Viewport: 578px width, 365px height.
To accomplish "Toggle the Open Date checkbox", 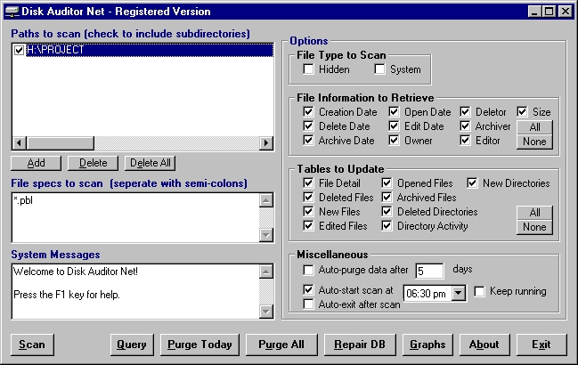I will tap(394, 111).
